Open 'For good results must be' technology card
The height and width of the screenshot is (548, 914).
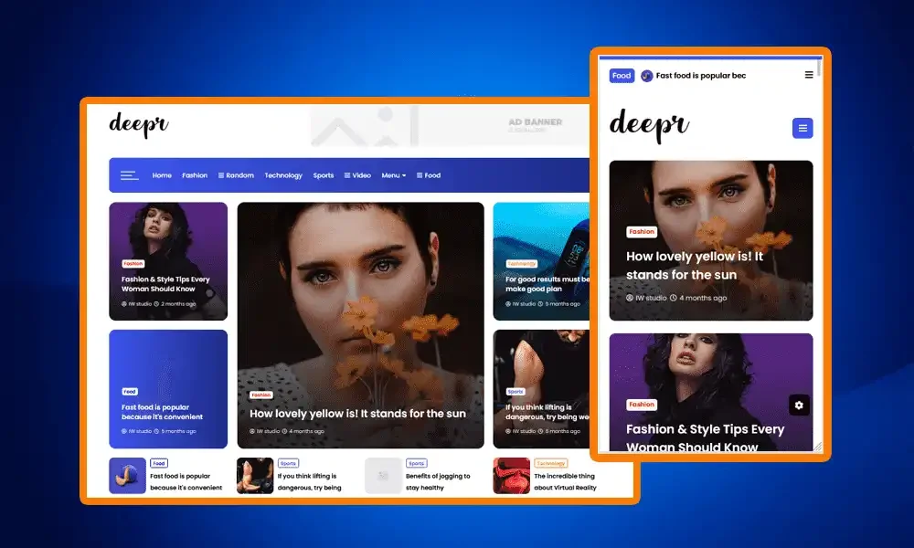click(x=541, y=261)
